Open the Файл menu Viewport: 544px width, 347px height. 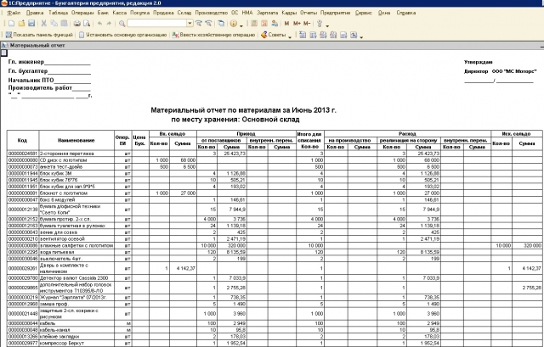click(14, 13)
